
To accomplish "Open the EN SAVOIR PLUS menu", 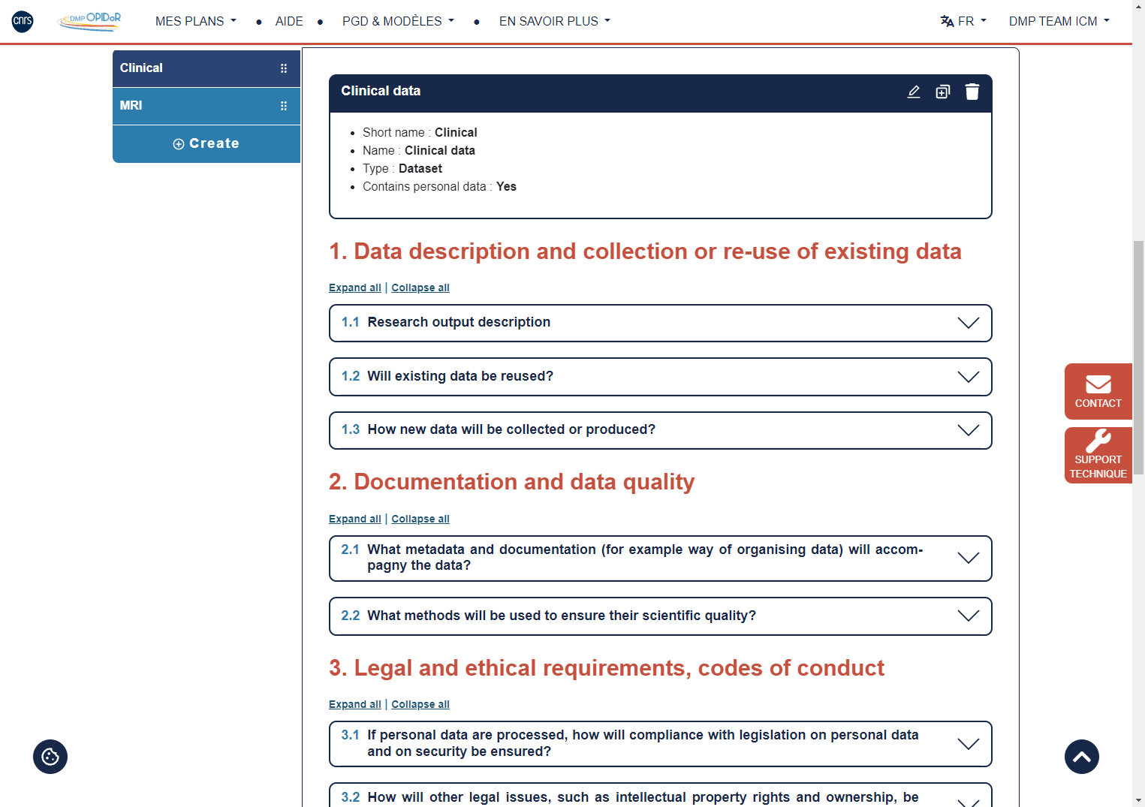I will click(x=555, y=21).
